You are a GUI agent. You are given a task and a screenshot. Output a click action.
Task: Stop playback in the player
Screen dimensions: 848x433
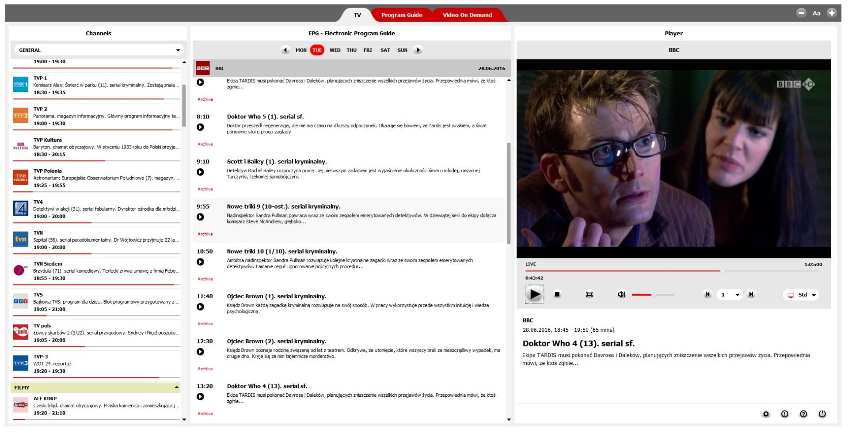tap(557, 294)
